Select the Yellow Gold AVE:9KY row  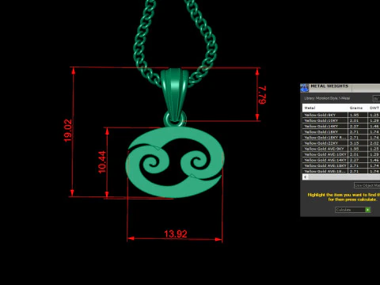(341, 149)
